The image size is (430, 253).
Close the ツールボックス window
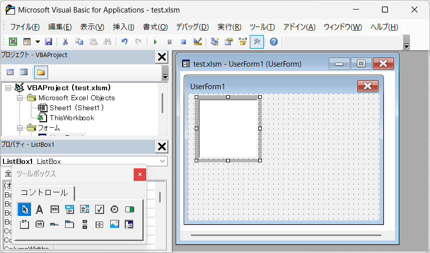pos(140,174)
